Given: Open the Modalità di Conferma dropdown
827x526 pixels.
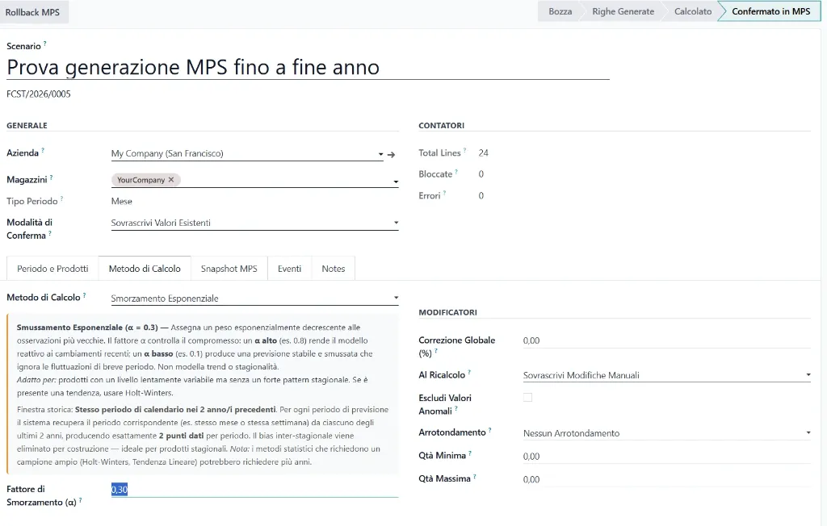Looking at the screenshot, I should [x=396, y=222].
